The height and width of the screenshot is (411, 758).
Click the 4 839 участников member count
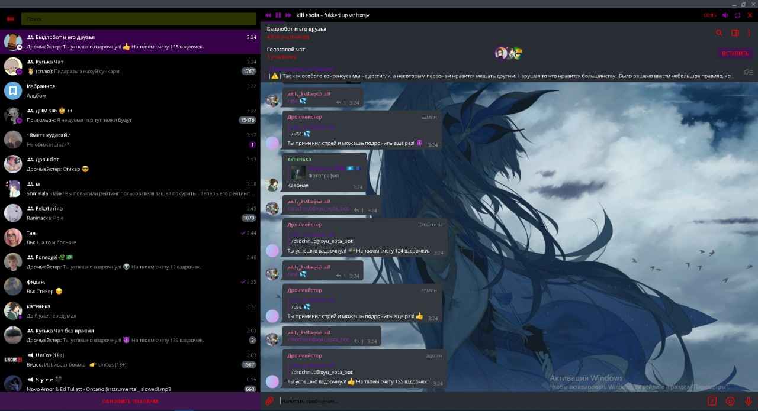point(288,37)
